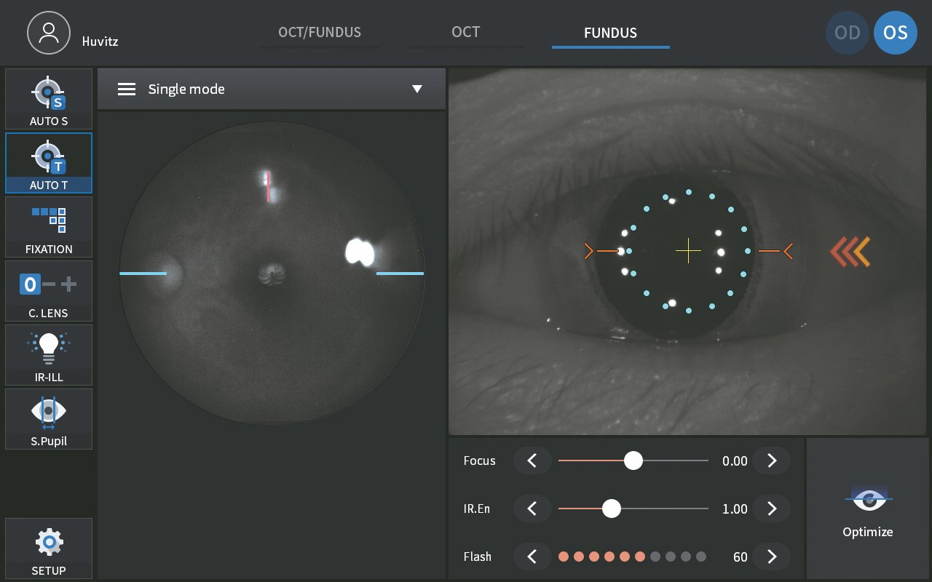Click the left orange pupil alignment marker

[601, 251]
